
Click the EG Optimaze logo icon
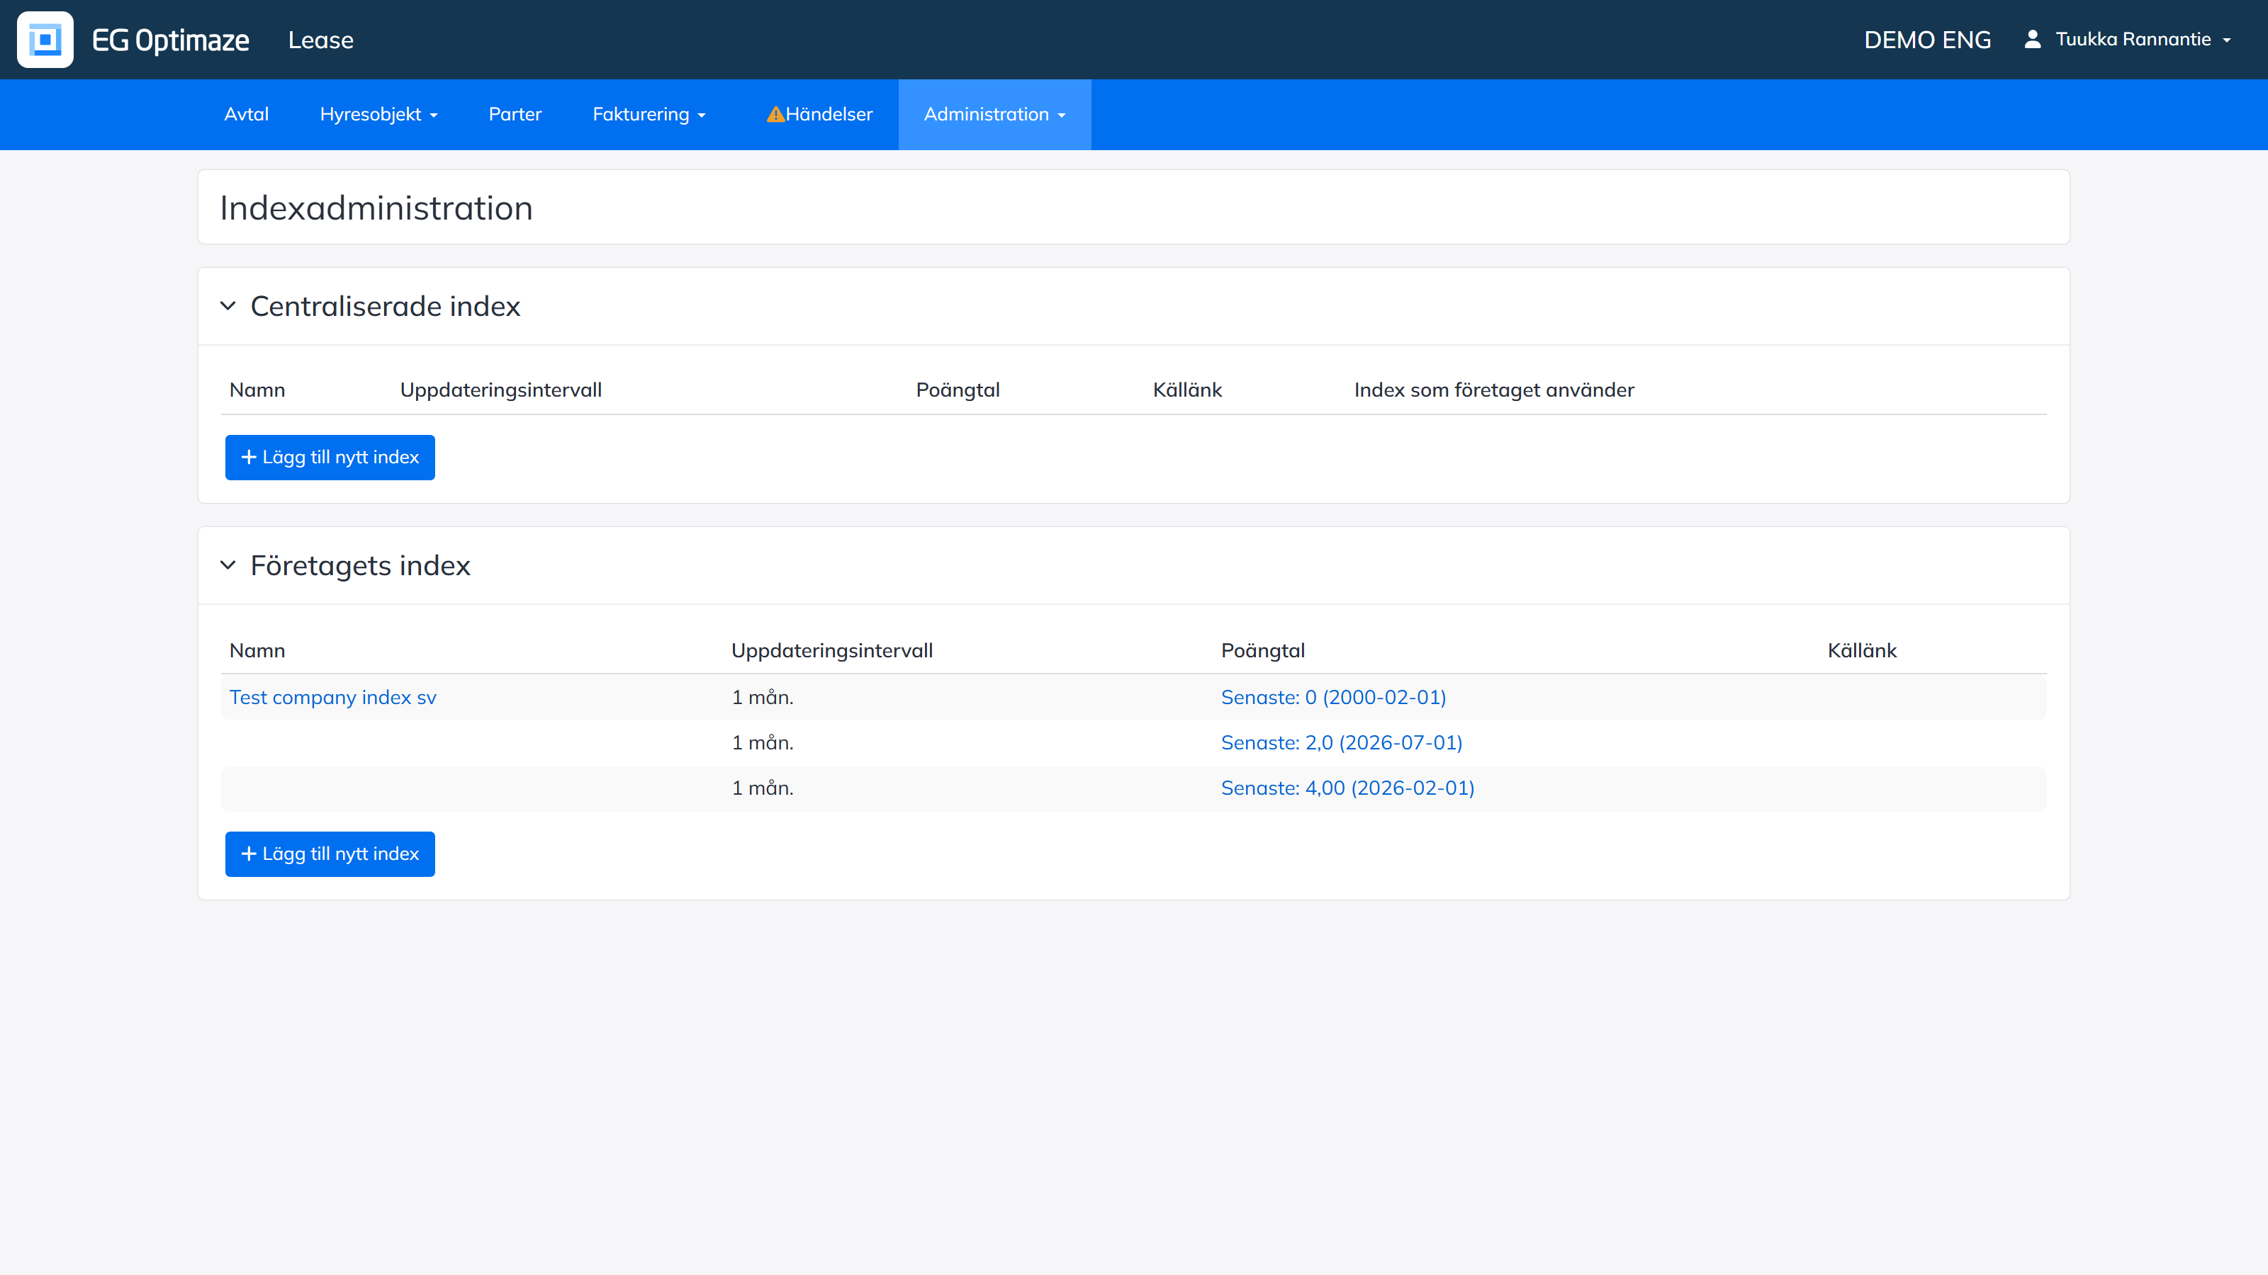click(45, 40)
